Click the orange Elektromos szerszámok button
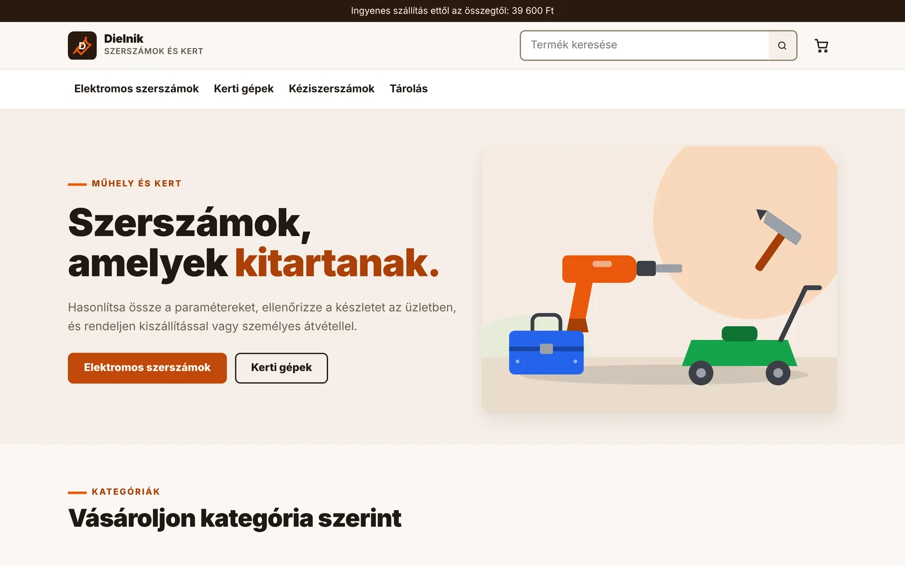This screenshot has height=565, width=905. (147, 368)
